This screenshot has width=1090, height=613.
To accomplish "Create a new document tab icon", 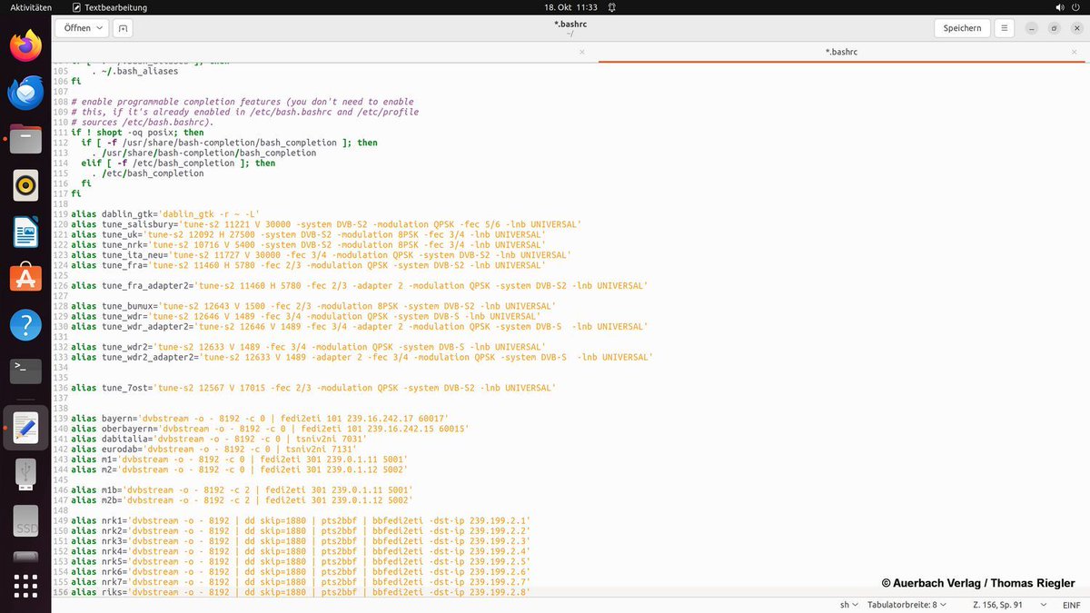I will tap(124, 28).
